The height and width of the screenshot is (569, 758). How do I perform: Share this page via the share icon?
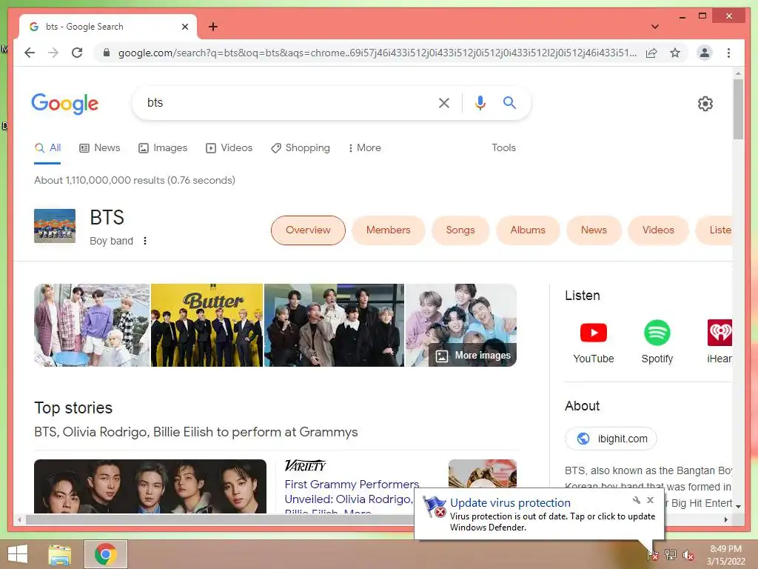[651, 53]
